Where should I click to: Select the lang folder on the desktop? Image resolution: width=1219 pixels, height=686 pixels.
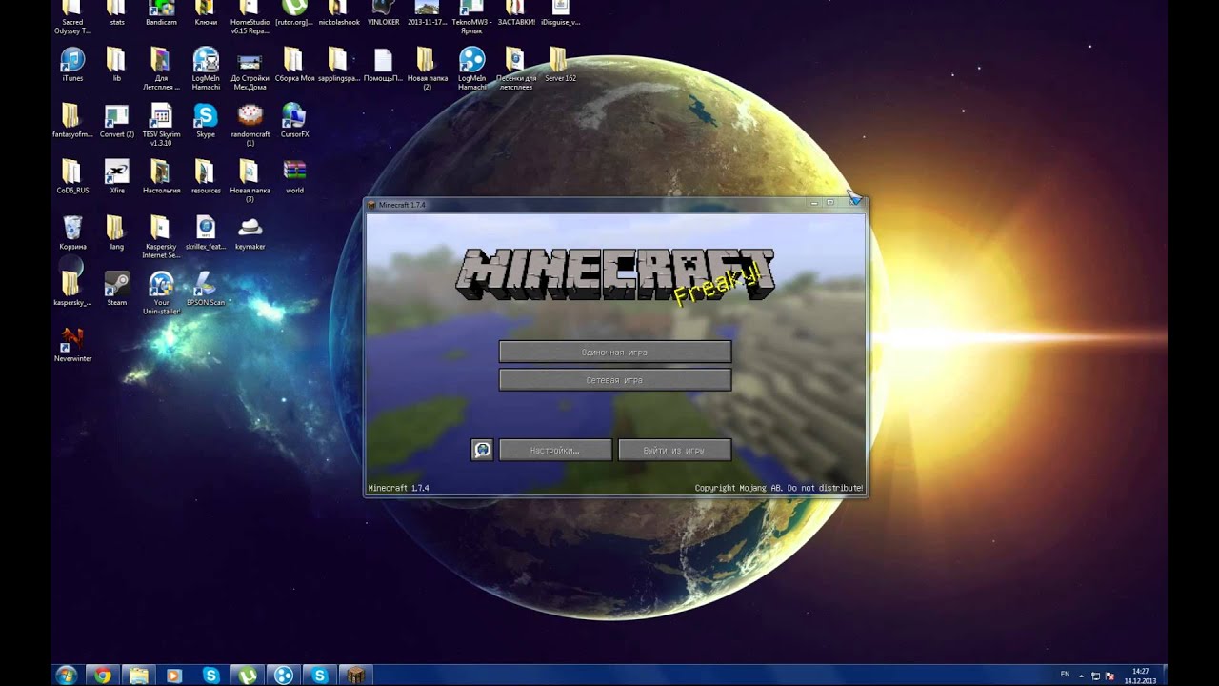[116, 232]
